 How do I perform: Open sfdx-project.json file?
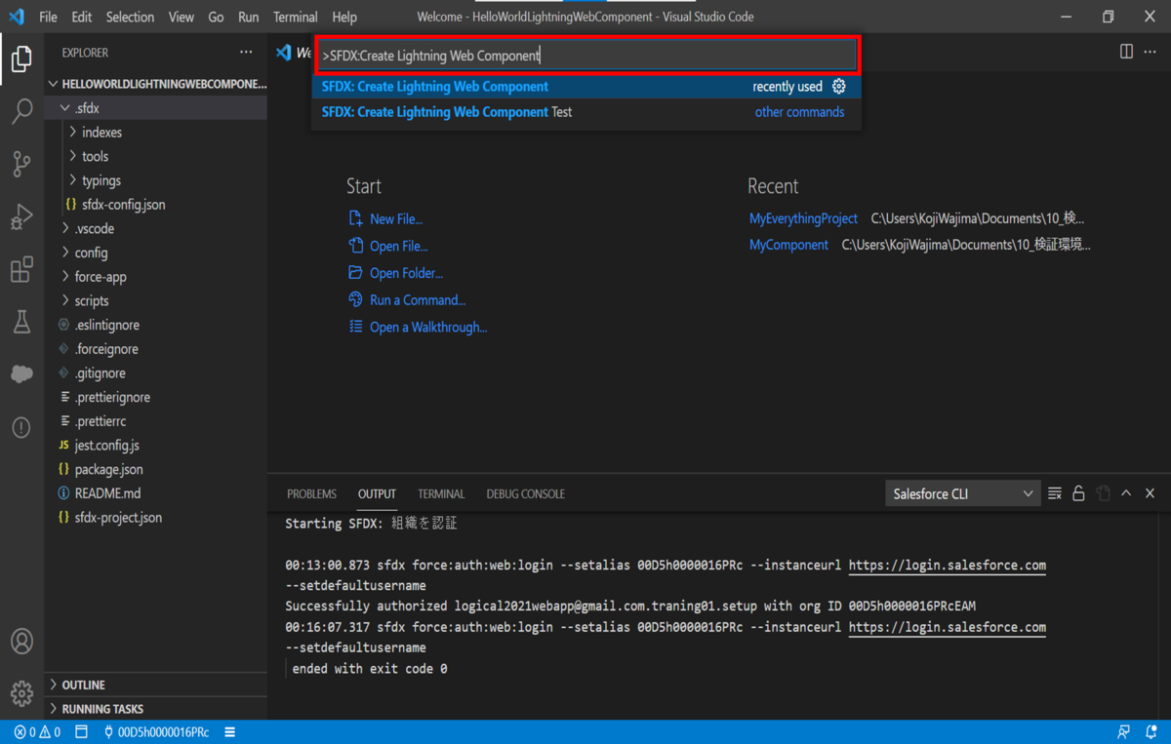pyautogui.click(x=156, y=518)
